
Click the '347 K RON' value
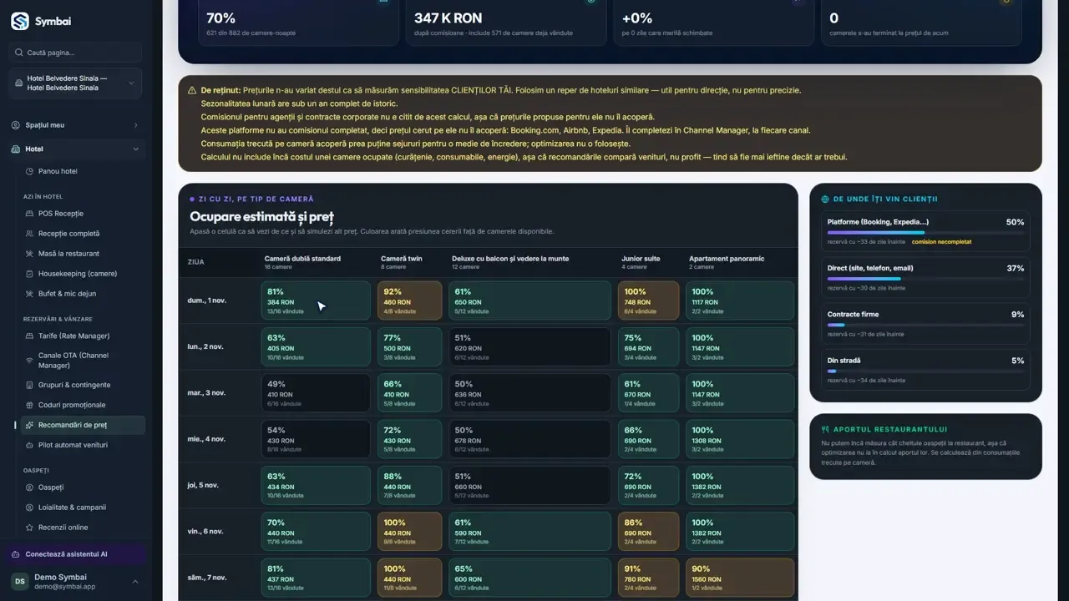coord(448,18)
